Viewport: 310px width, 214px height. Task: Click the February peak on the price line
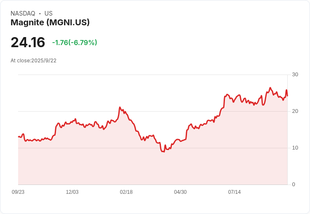coord(120,107)
